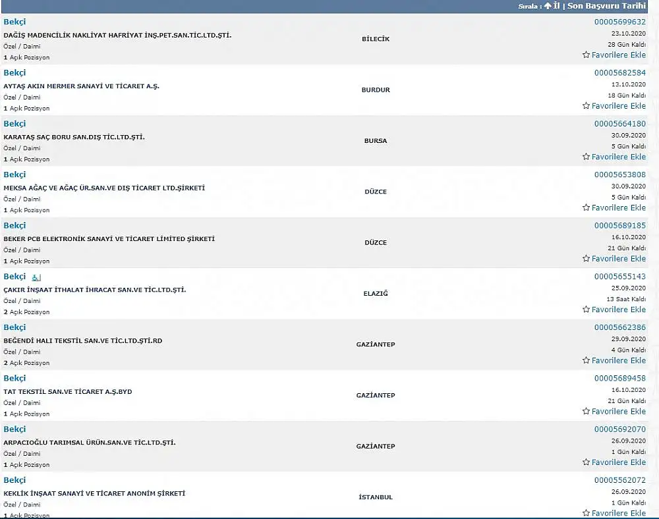Open Bekçi job at ÇAKIR İNŞAAT
Viewport: 659px width, 519px height.
14,277
